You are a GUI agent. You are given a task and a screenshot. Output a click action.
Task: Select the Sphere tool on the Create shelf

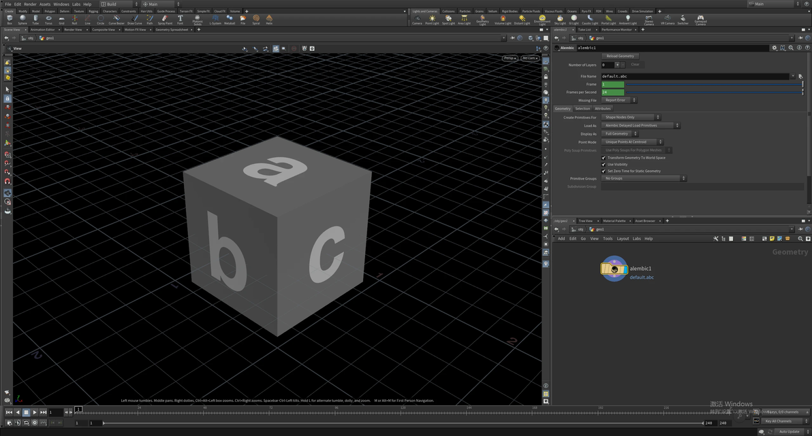click(22, 19)
